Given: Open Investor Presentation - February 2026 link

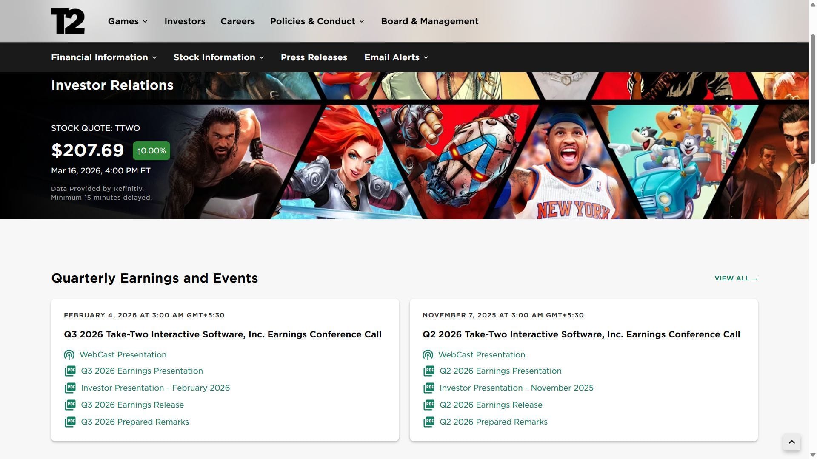Looking at the screenshot, I should point(155,388).
